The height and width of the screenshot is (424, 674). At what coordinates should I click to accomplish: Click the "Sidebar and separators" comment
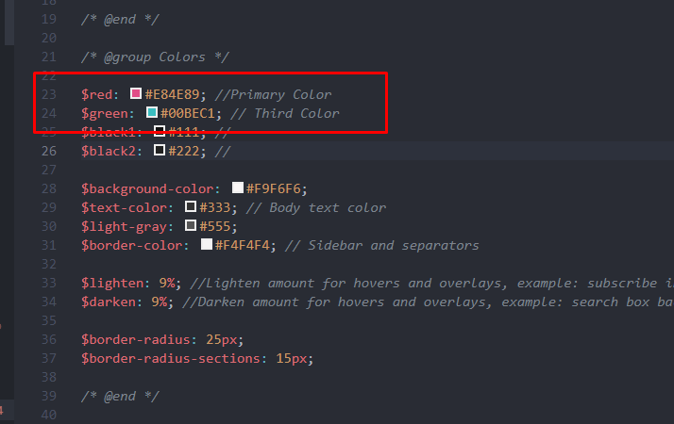tap(394, 246)
